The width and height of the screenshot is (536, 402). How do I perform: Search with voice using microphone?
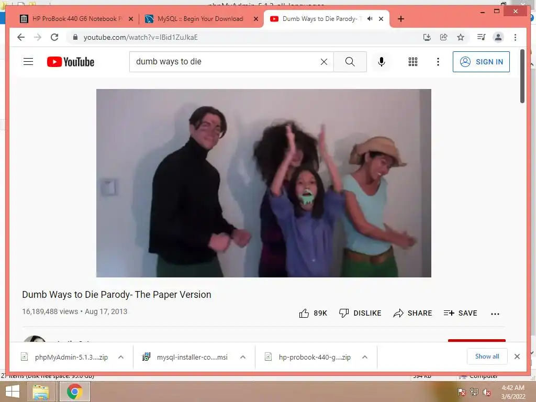point(382,62)
